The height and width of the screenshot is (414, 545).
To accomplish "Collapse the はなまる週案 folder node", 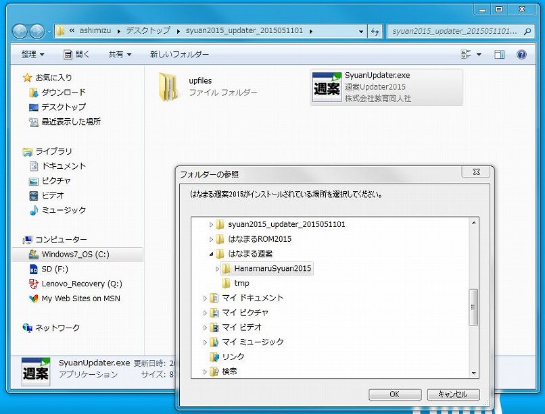I will (x=211, y=254).
